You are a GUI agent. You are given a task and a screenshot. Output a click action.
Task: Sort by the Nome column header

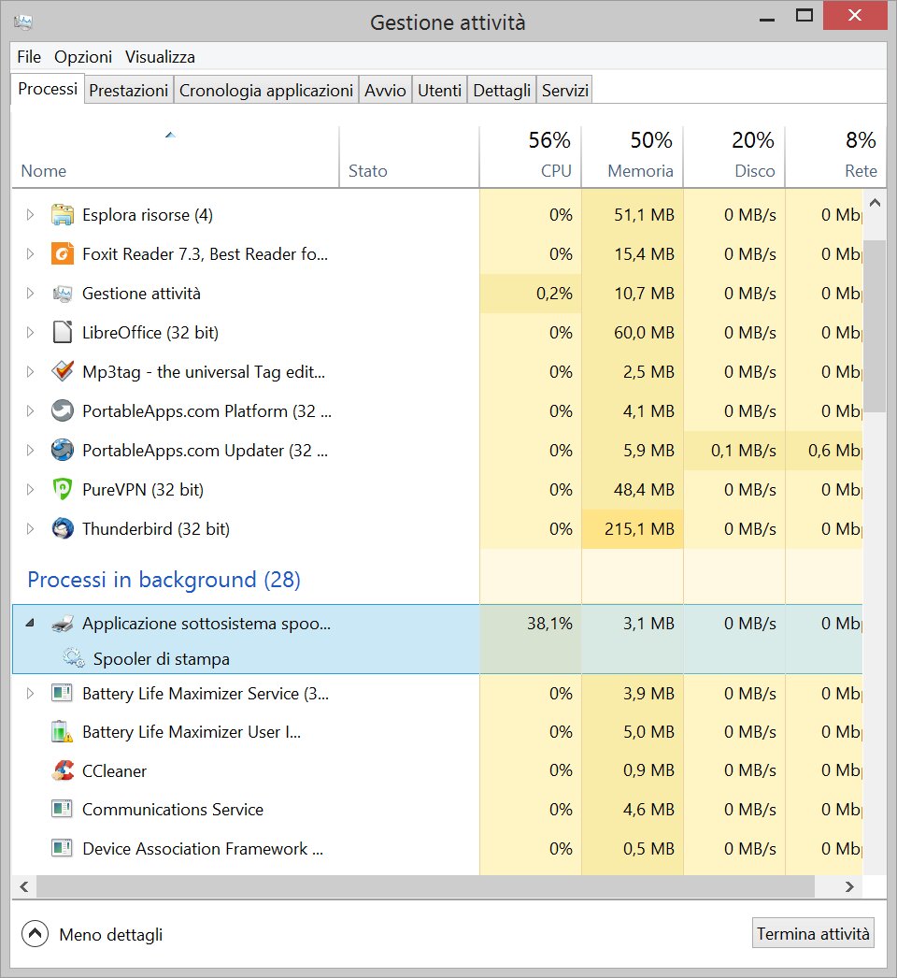pyautogui.click(x=175, y=156)
